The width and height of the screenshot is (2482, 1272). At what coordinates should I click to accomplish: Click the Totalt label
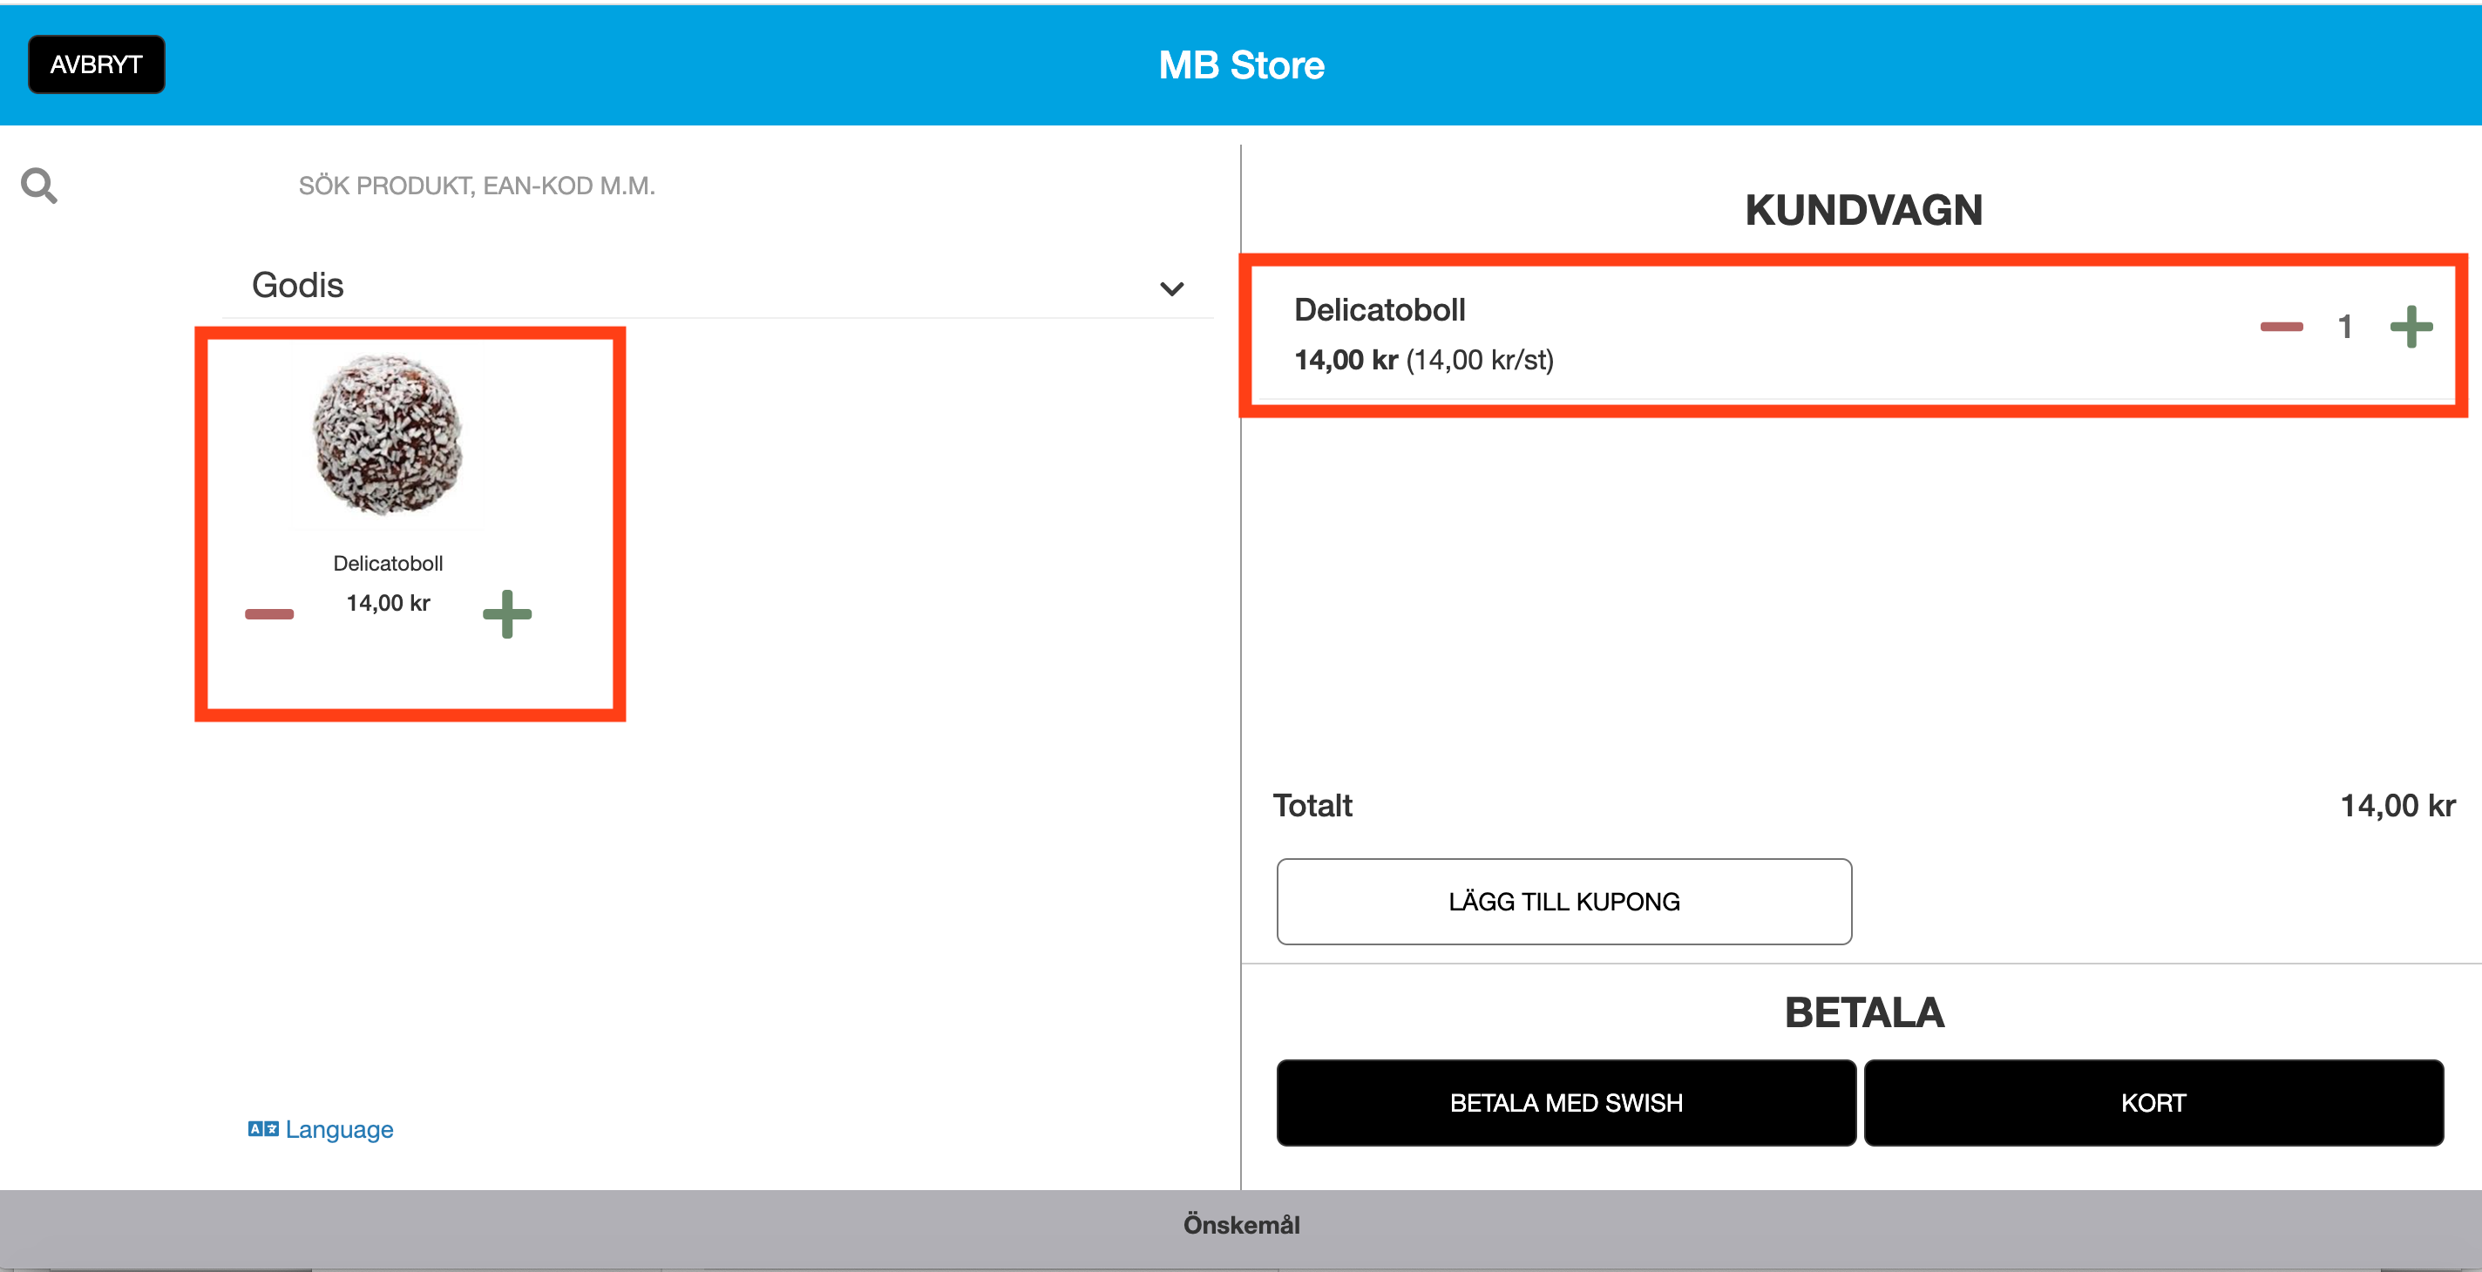point(1312,805)
